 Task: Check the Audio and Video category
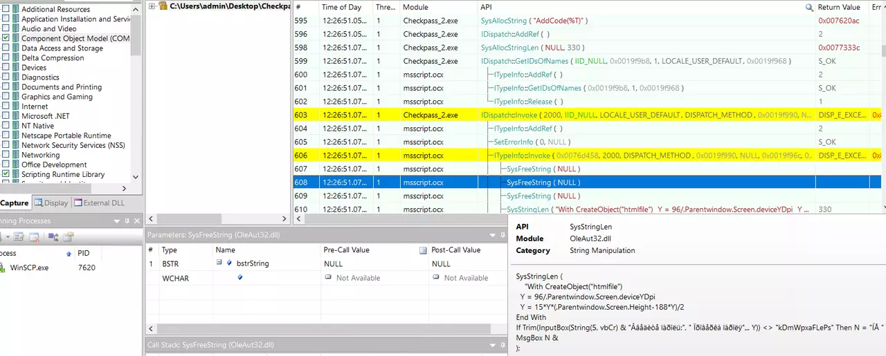[6, 28]
